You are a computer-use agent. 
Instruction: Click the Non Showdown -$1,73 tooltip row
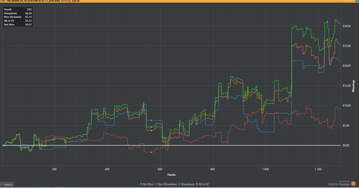tap(17, 17)
